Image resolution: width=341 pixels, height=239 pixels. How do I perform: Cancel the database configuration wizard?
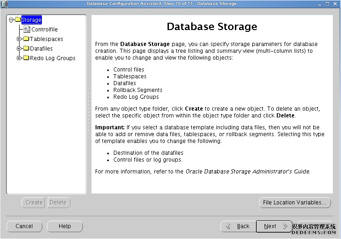pos(24,226)
